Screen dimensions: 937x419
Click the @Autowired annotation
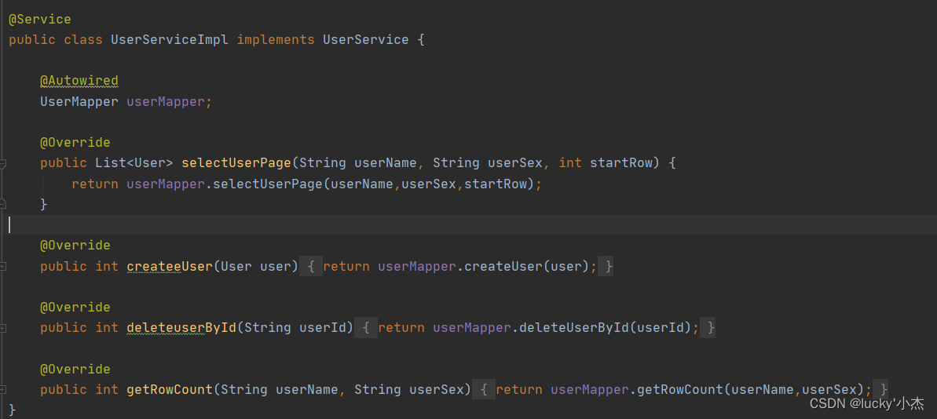(79, 81)
